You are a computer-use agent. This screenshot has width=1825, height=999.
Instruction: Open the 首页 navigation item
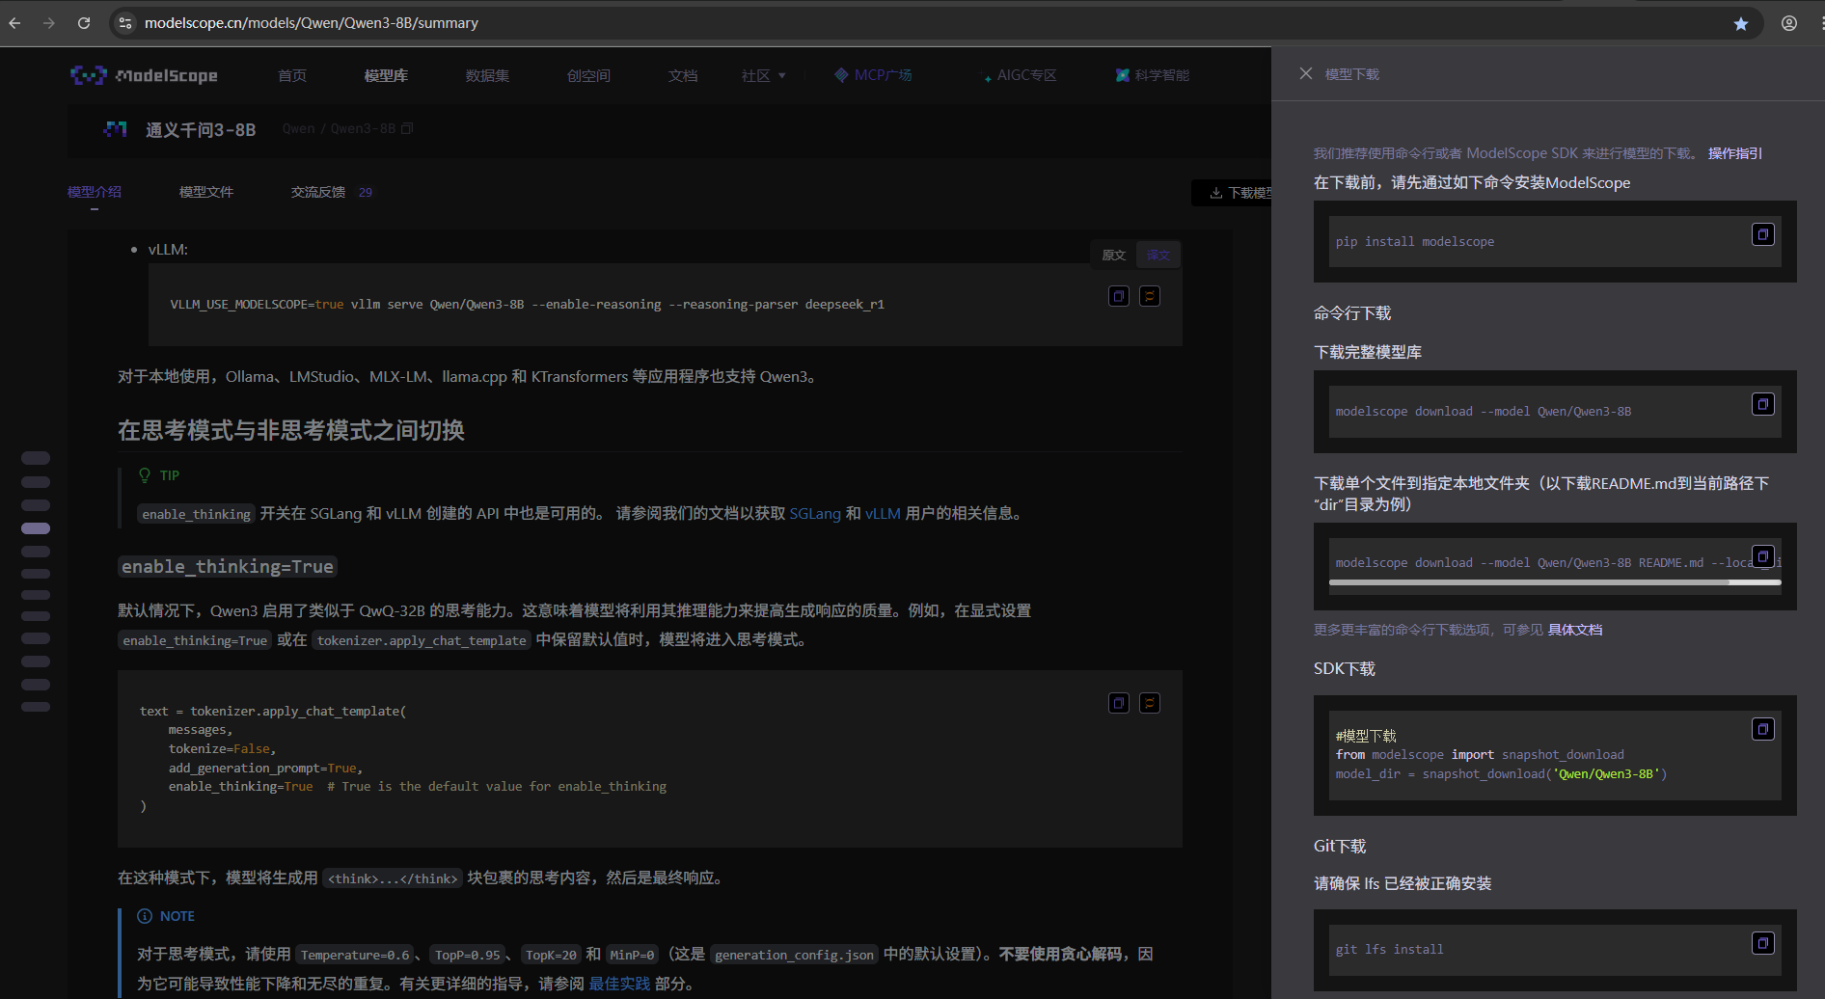coord(292,75)
